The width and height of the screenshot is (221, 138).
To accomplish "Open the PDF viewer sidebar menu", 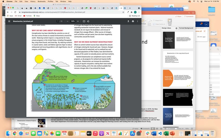I will (x=9, y=21).
